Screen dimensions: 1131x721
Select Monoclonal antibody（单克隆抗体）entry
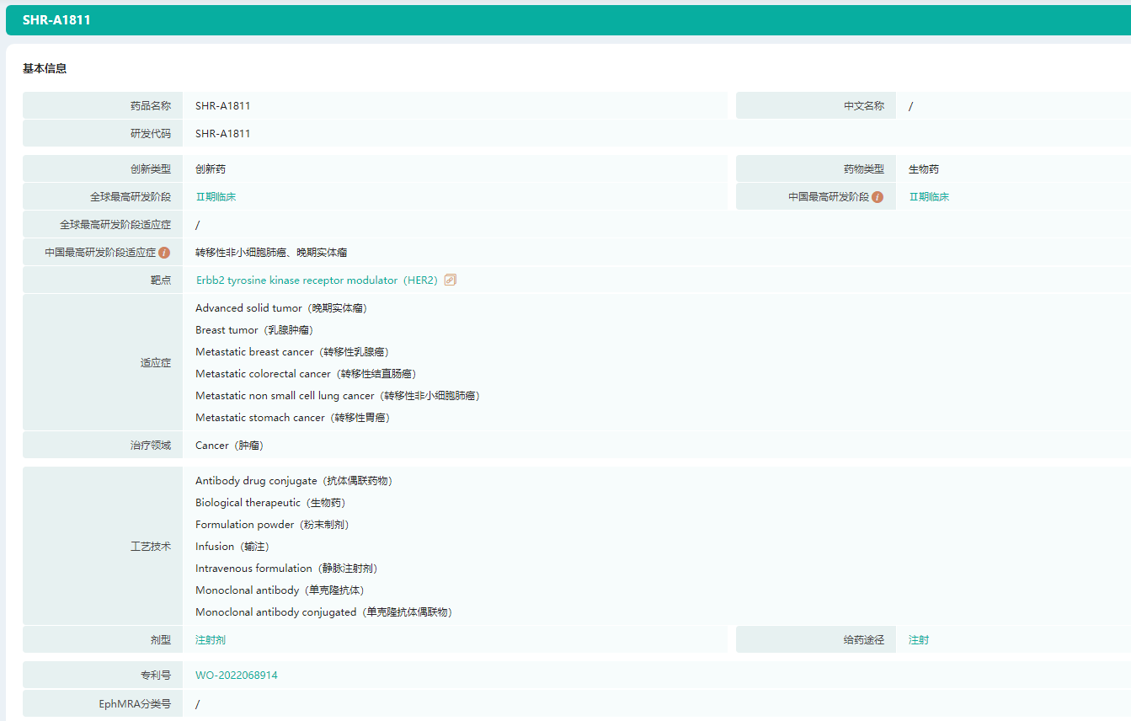(280, 590)
